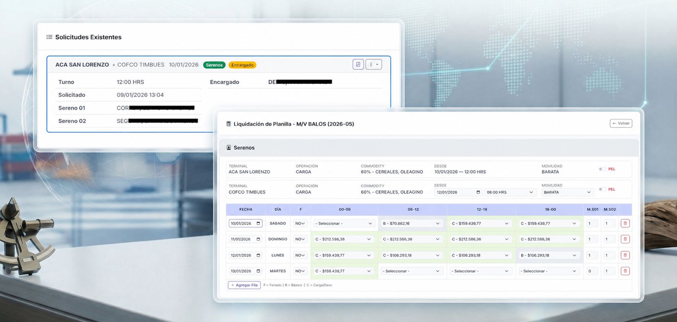This screenshot has width=677, height=322.
Task: Click calendar icon in 13/01/2026 date field
Action: click(x=258, y=271)
